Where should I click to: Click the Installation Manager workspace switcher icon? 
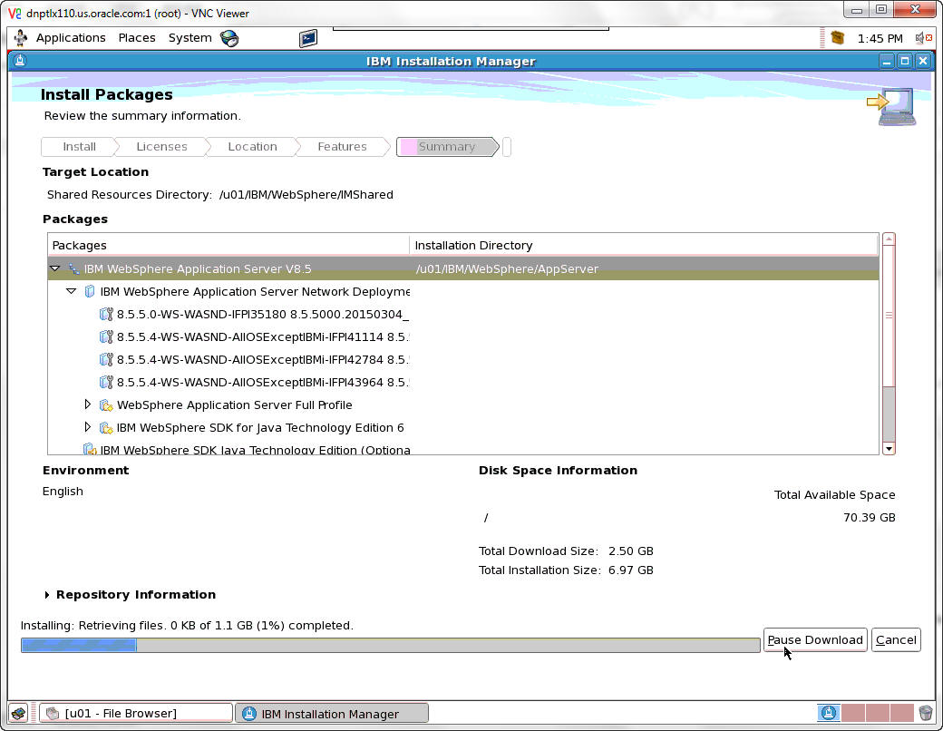tap(829, 713)
